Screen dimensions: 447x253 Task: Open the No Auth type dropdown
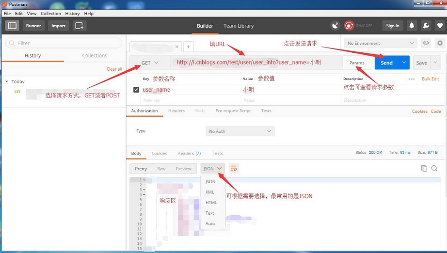pos(240,131)
